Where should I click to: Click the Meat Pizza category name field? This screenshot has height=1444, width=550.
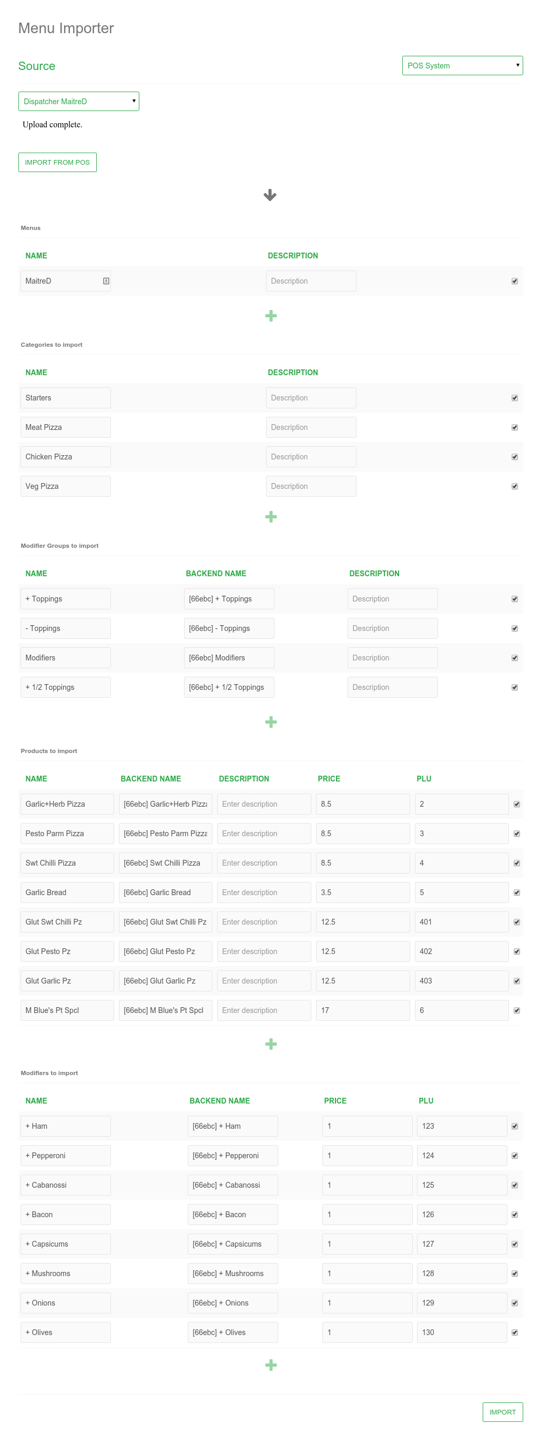pos(65,427)
